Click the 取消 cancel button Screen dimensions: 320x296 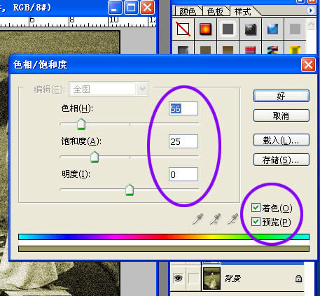[x=281, y=115]
